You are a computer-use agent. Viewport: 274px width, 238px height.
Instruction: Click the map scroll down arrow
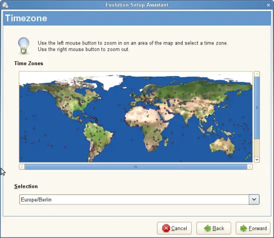coord(257,159)
